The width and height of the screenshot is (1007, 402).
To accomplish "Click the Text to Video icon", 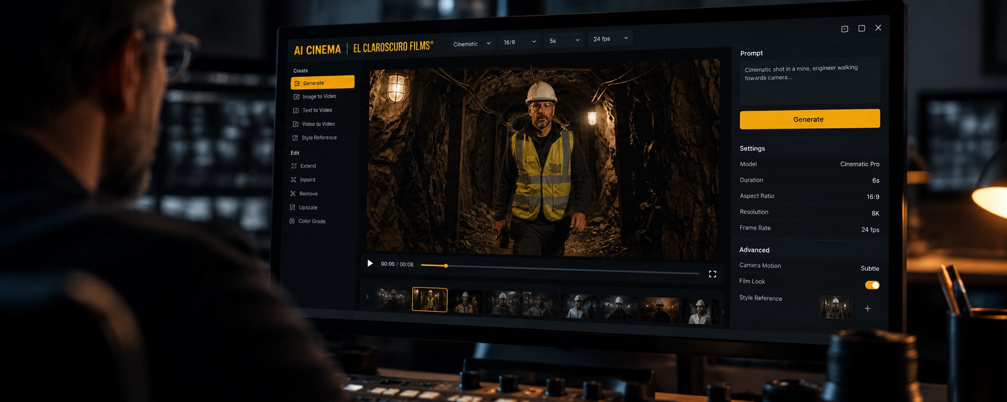I will 296,111.
